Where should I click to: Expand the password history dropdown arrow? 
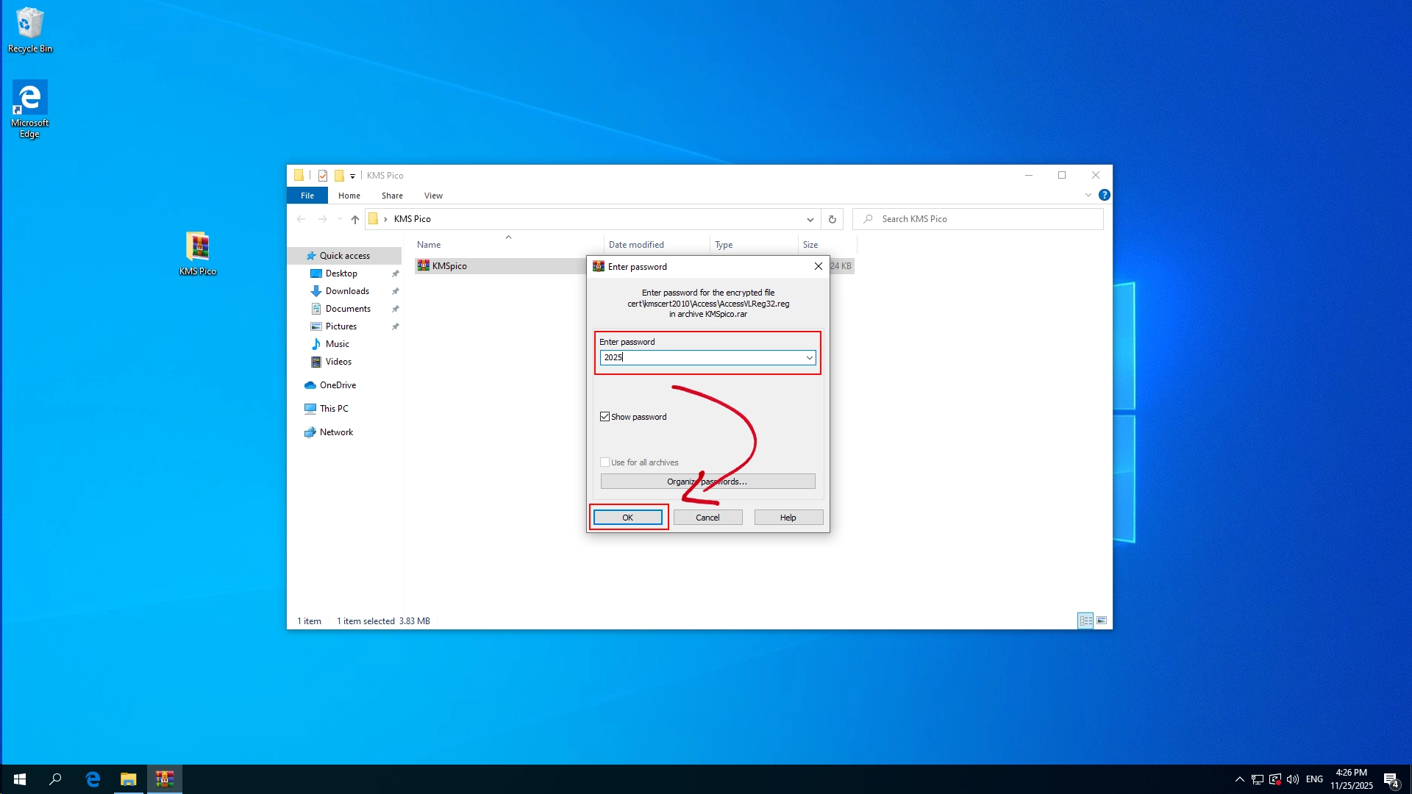pos(809,357)
